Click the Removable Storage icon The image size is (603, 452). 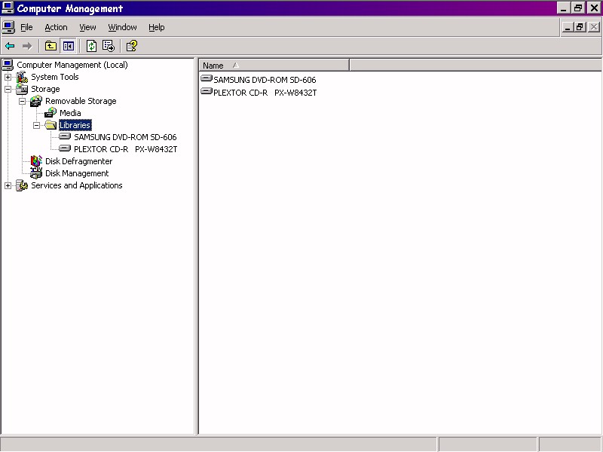pyautogui.click(x=36, y=101)
